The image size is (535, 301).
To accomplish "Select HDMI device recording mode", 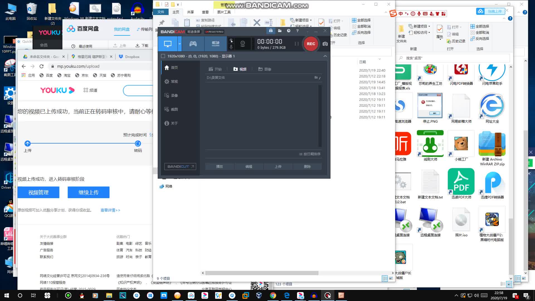I will 215,44.
